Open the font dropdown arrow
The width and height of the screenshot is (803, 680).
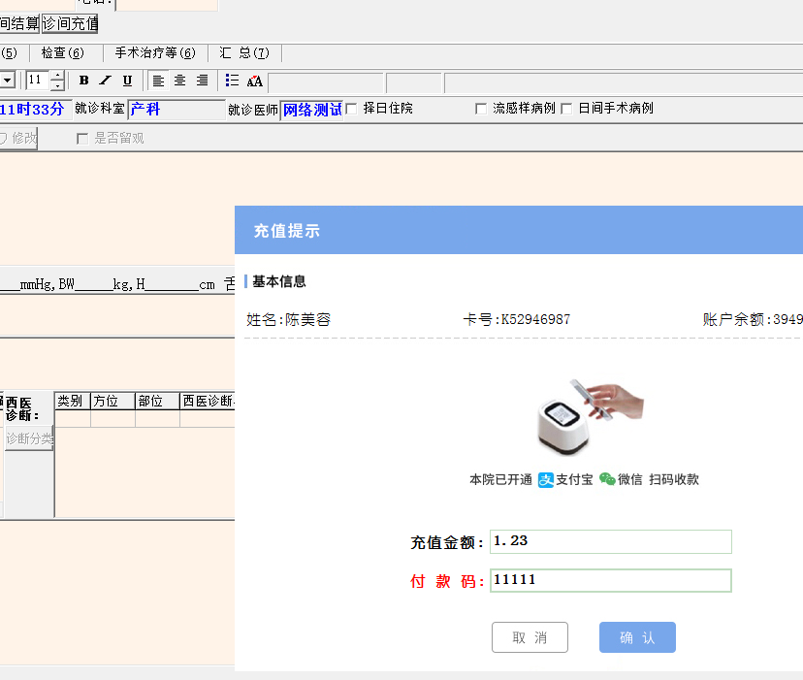[7, 81]
